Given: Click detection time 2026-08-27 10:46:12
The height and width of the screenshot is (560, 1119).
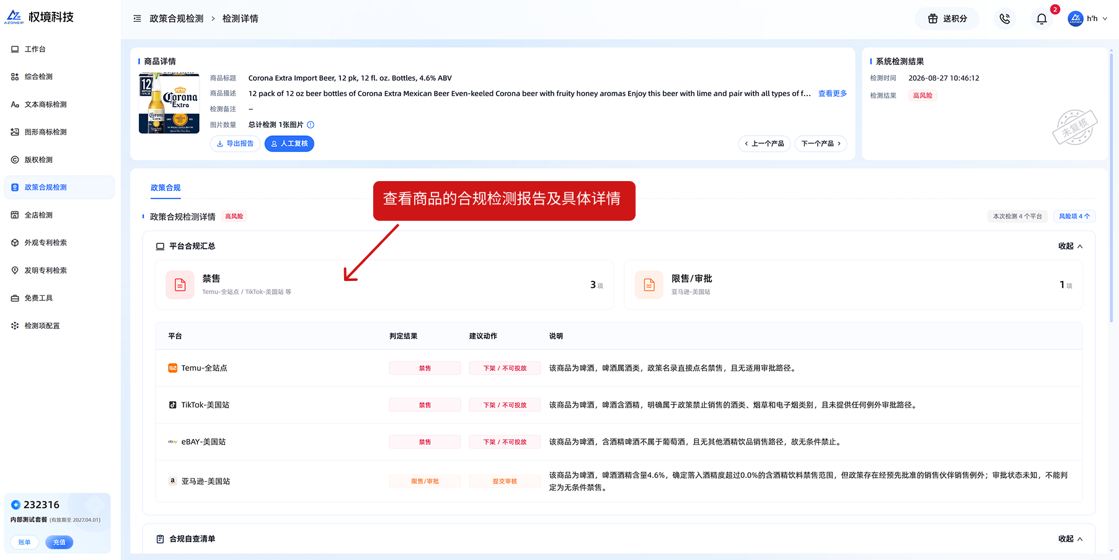Looking at the screenshot, I should [944, 78].
